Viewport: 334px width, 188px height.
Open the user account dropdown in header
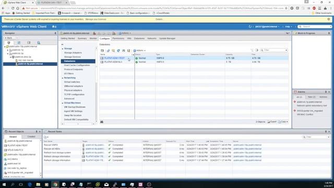point(267,27)
